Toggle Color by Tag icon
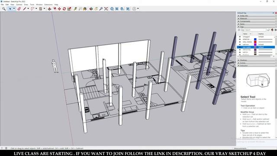The width and height of the screenshot is (277, 156). pyautogui.click(x=272, y=30)
